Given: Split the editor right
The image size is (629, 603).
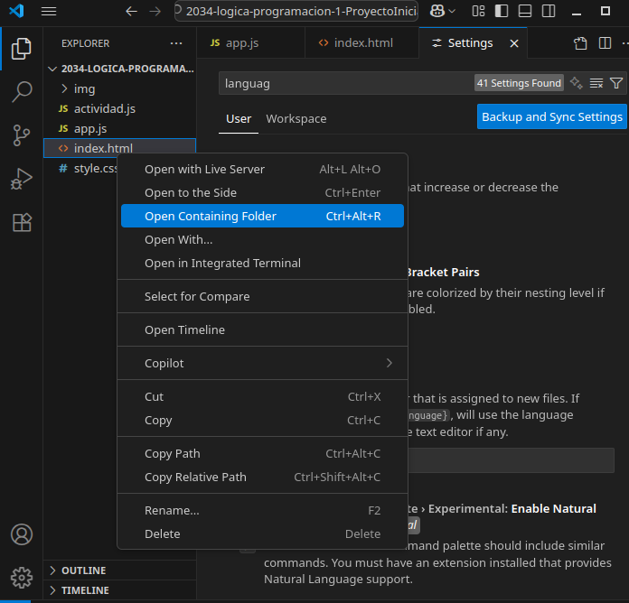Looking at the screenshot, I should click(605, 43).
